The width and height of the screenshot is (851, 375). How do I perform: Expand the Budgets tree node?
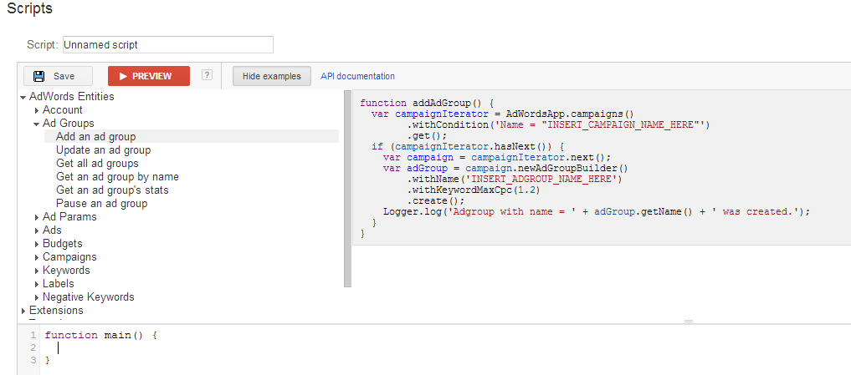point(37,244)
